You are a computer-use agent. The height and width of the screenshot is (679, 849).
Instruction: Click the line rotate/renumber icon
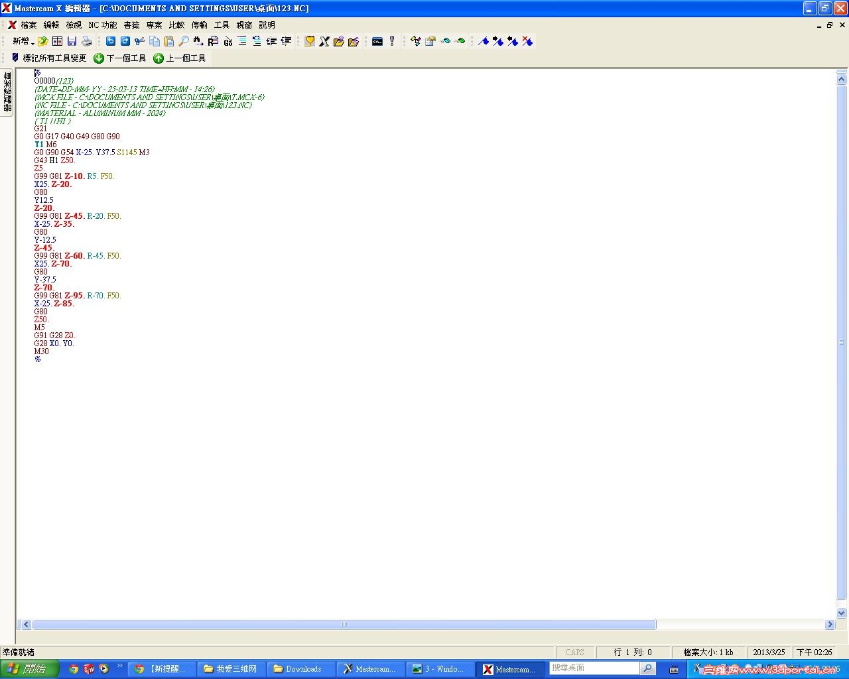pyautogui.click(x=257, y=41)
